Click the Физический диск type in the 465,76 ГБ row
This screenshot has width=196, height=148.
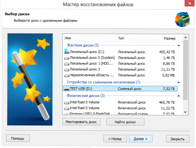(x=132, y=102)
